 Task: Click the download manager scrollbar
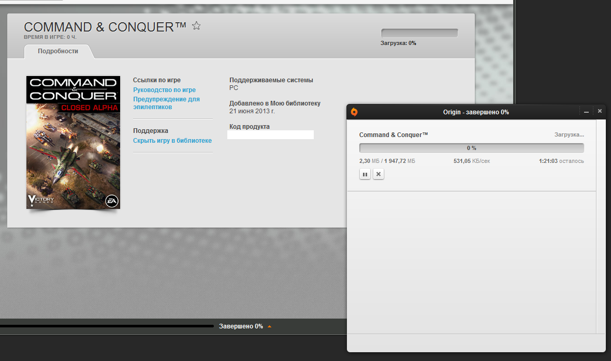tap(601, 227)
